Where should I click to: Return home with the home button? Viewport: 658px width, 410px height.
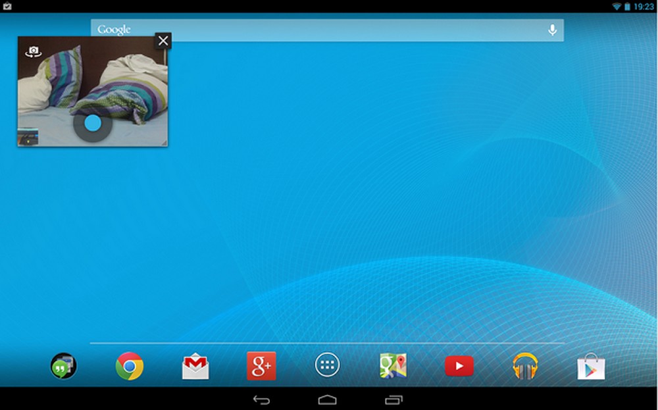(328, 399)
